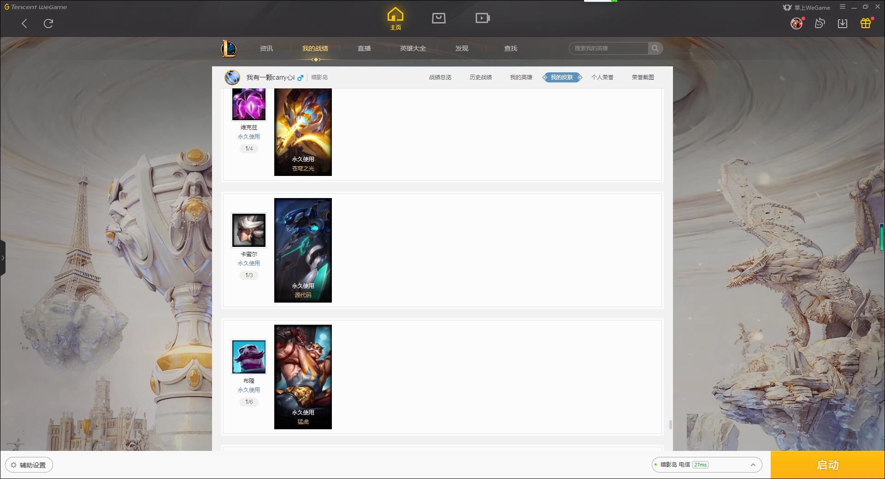Viewport: 885px width, 479px height.
Task: Click the 暗影岛 server label near name
Action: coord(319,77)
